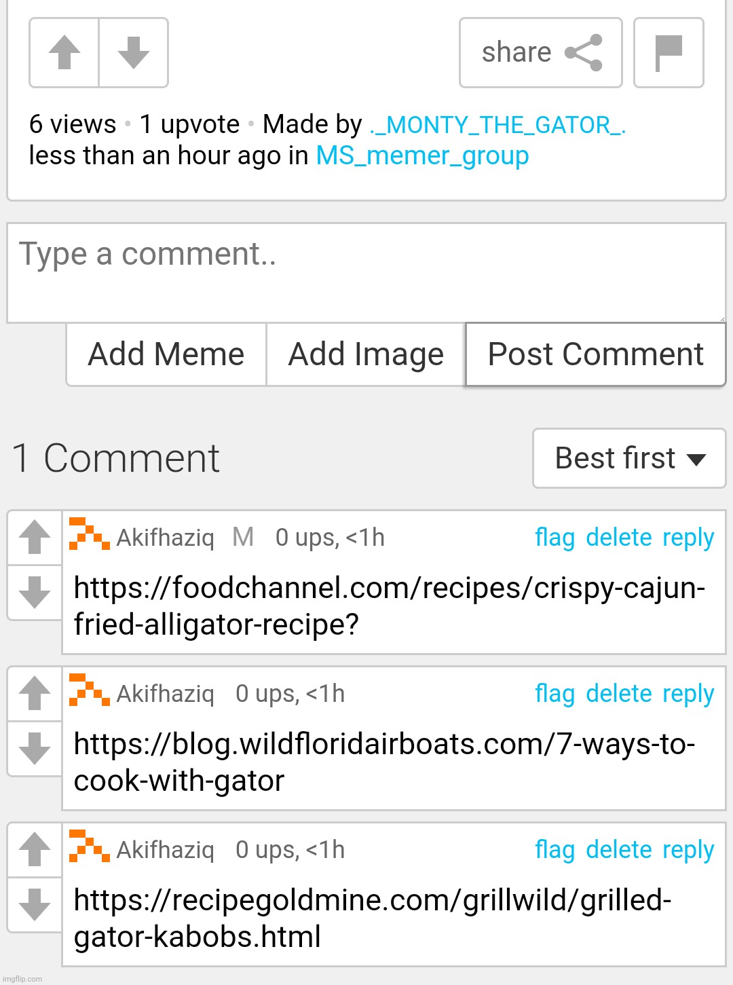Viewport: 733px width, 985px height.
Task: Open the ._MONTY_THE_GATOR_. profile link
Action: 497,125
